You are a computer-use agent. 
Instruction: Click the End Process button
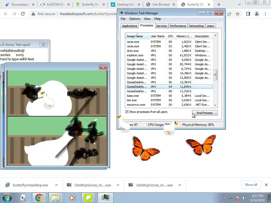(x=205, y=113)
